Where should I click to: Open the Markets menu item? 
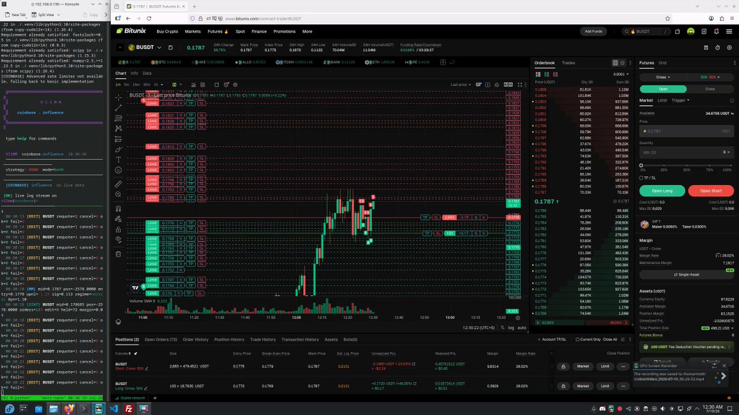click(x=193, y=31)
